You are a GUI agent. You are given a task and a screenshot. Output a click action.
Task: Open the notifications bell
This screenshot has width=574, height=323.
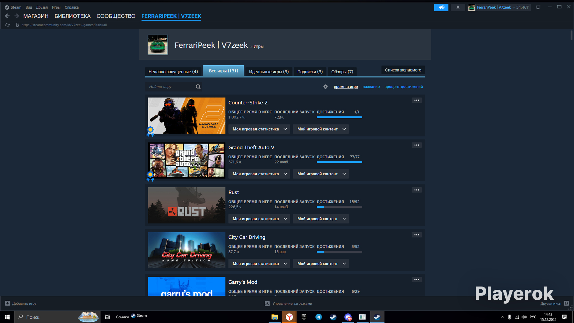458,7
